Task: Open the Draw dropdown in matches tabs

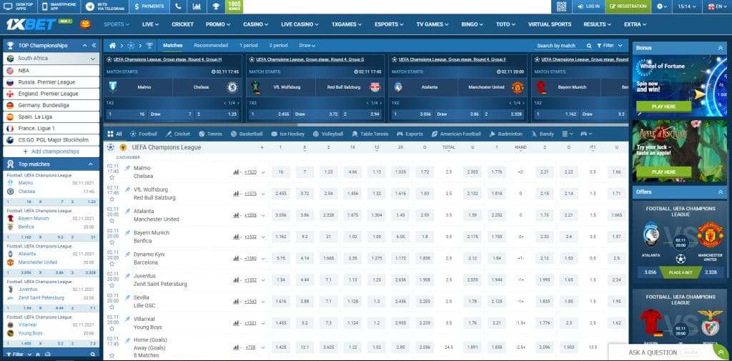Action: click(307, 46)
